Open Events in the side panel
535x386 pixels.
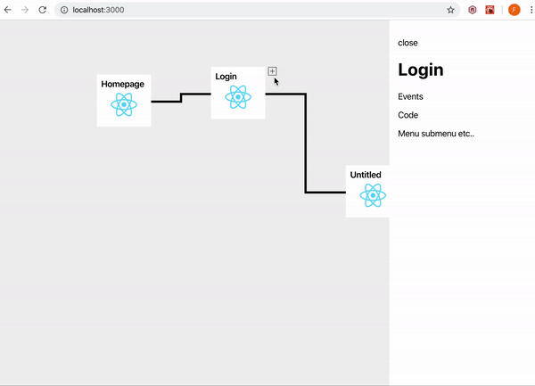[x=410, y=97]
